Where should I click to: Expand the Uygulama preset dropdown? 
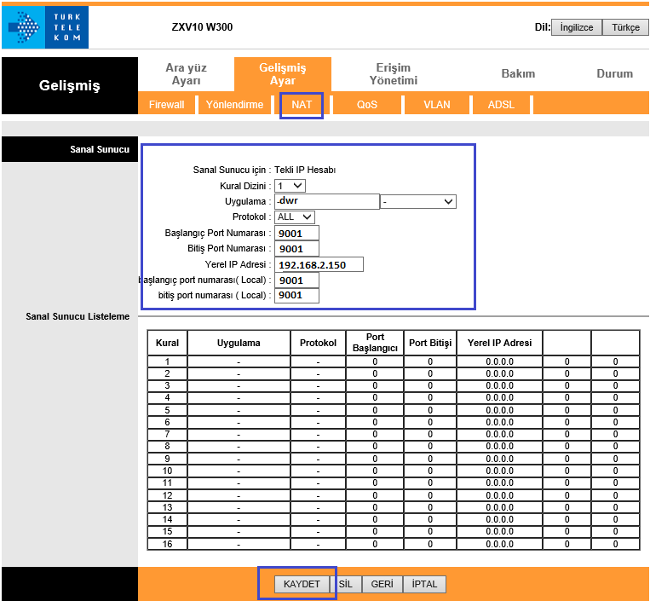coord(417,201)
